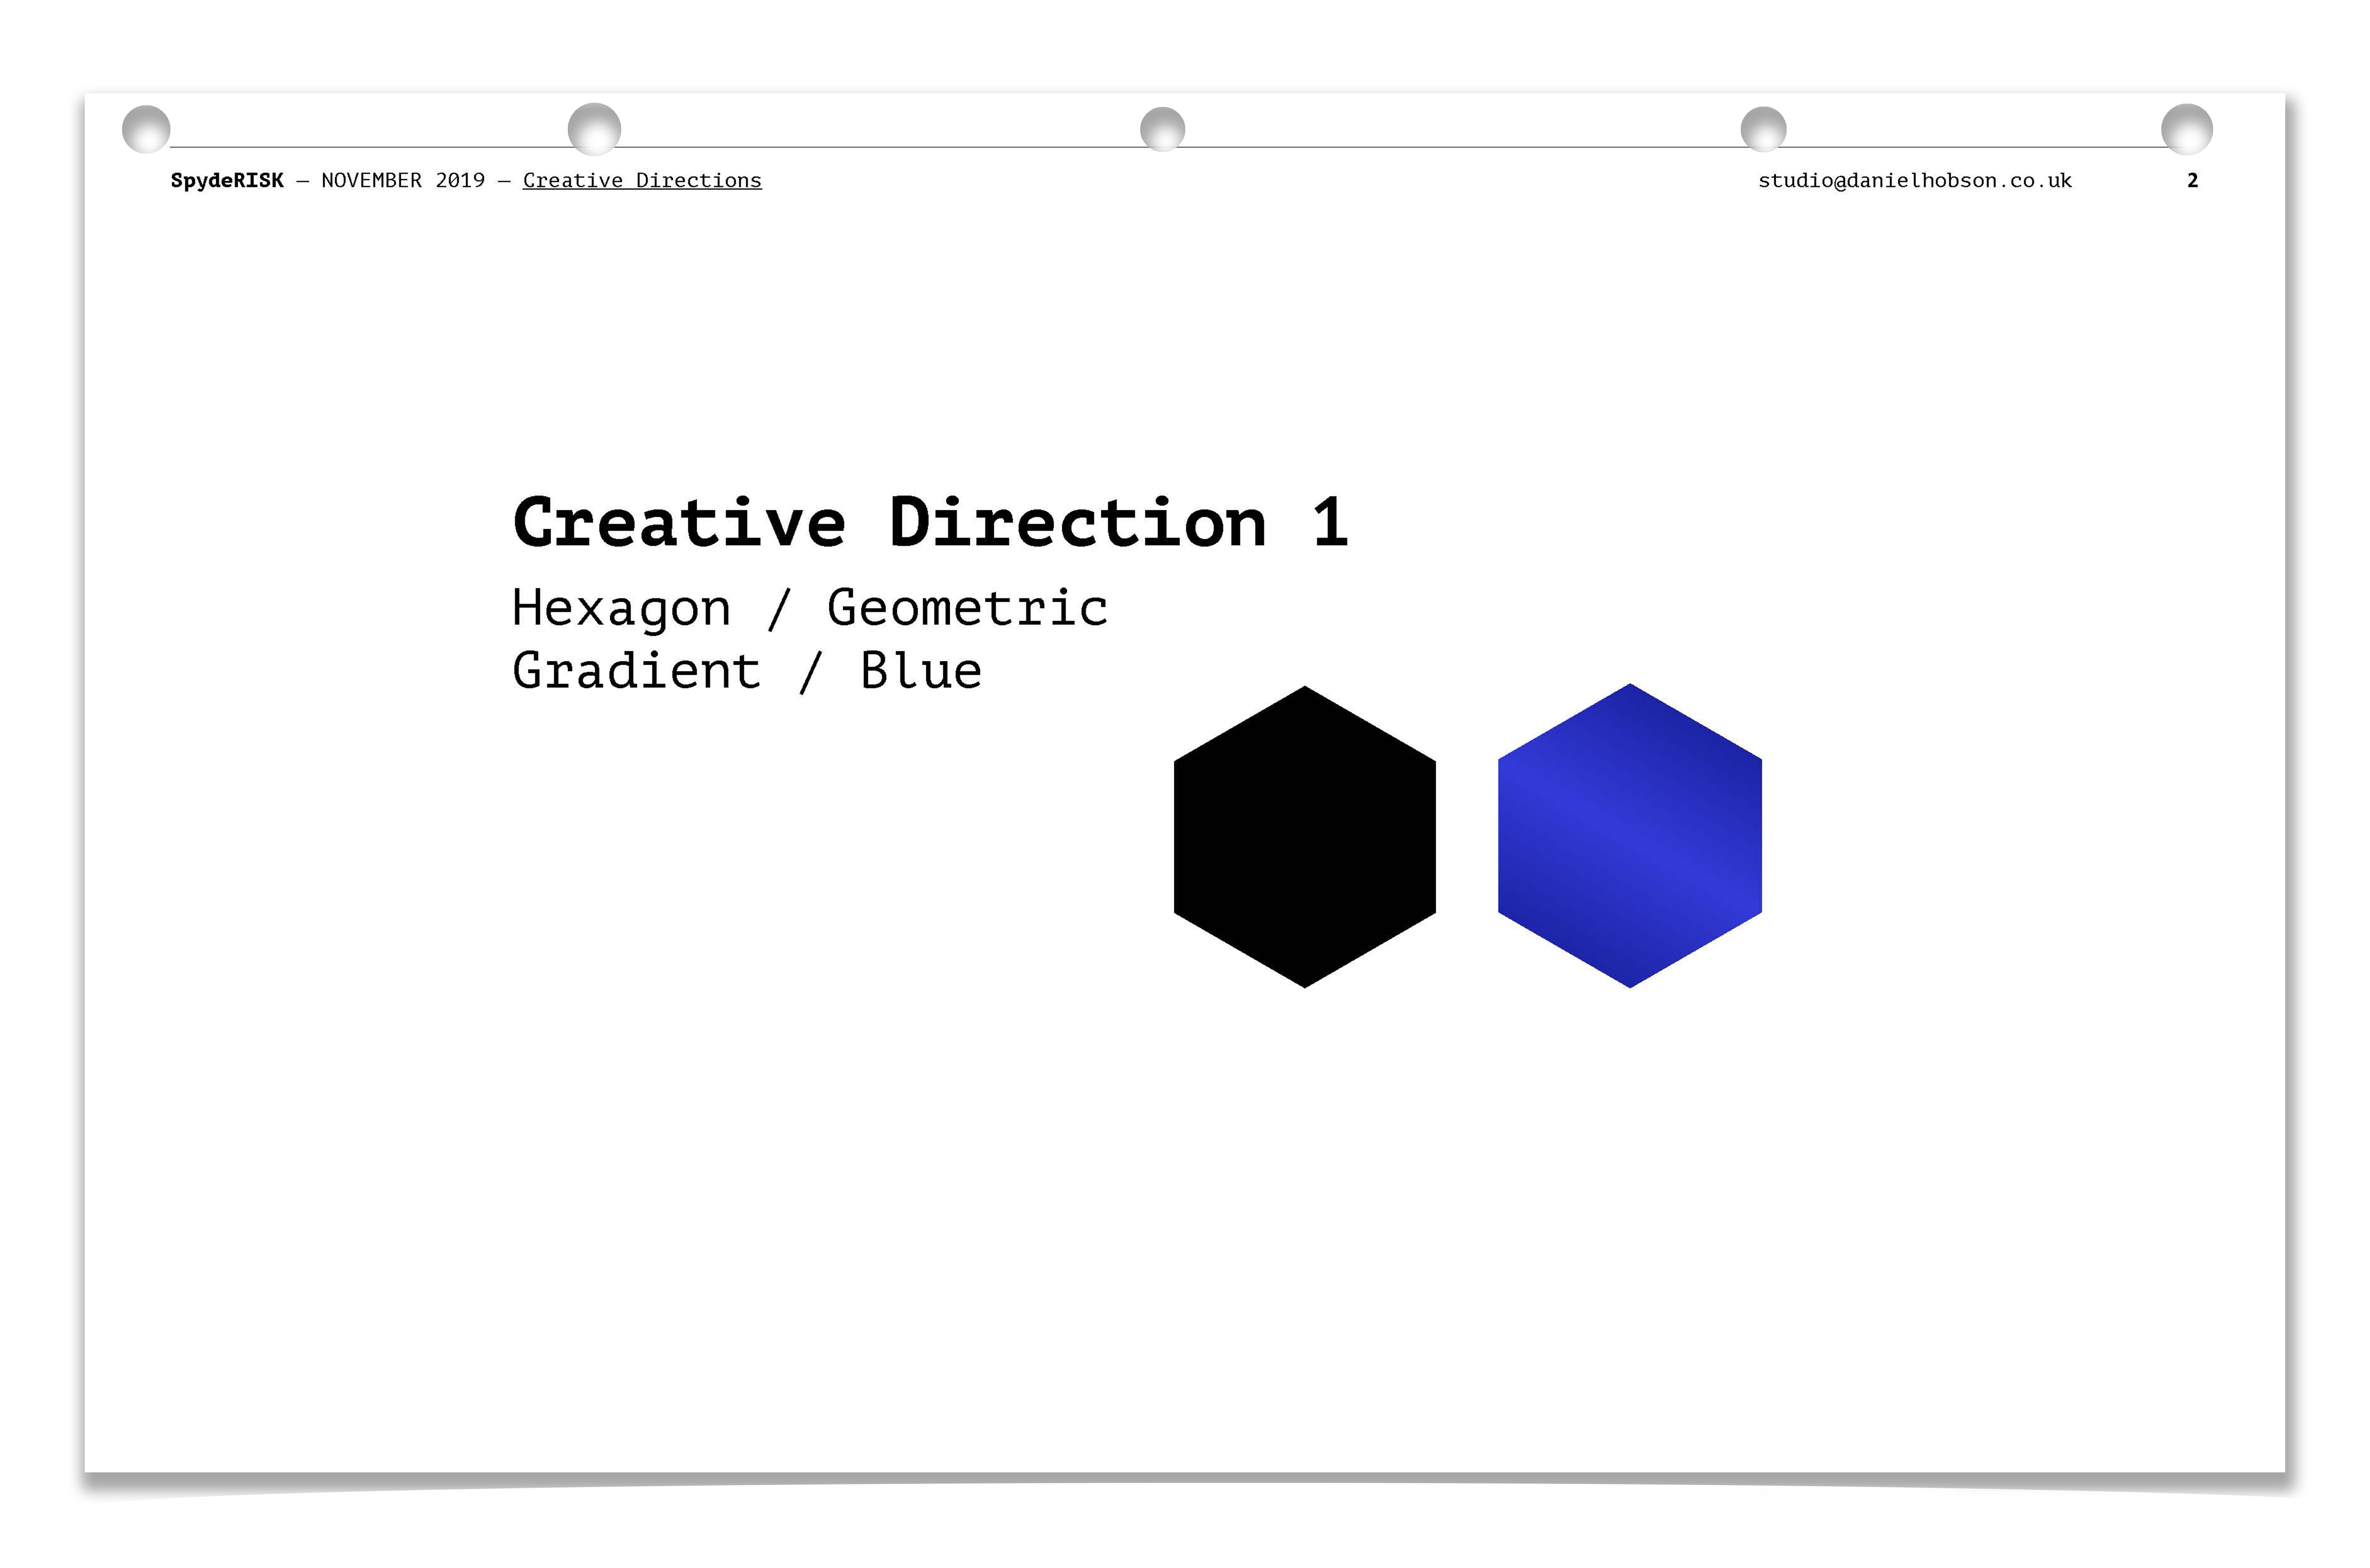Click the word Geometric in subtitle

pyautogui.click(x=967, y=608)
